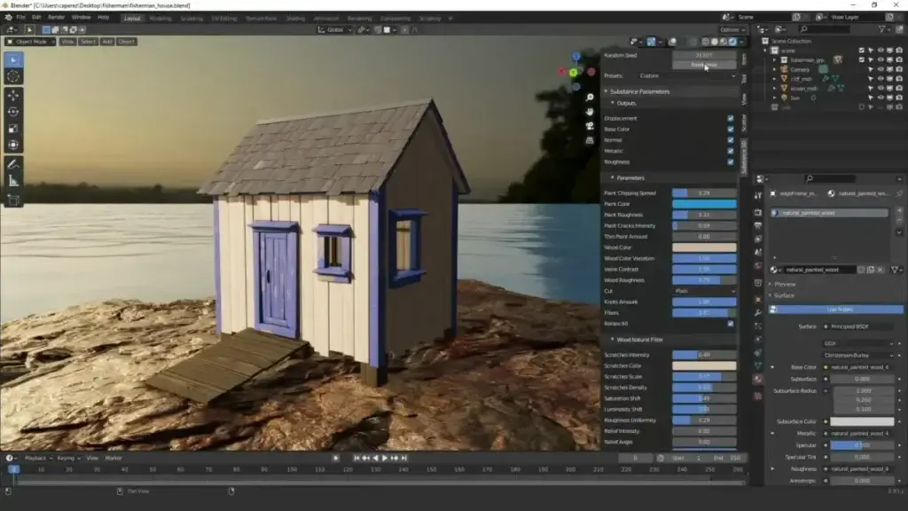Collapse the Wood Natural Filter section
908x511 pixels.
pos(638,340)
